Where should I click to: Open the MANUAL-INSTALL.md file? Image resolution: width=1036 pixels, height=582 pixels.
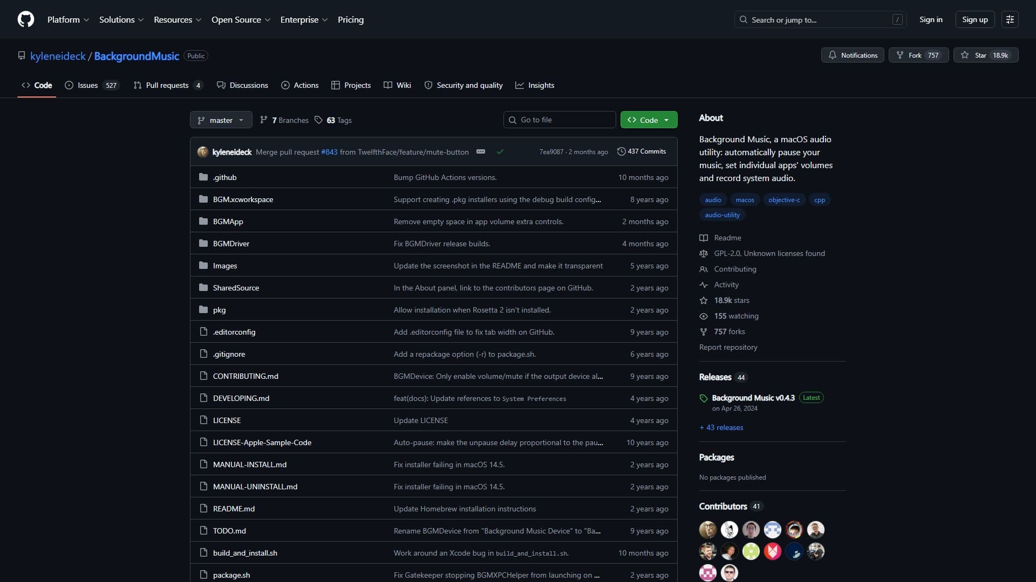(x=250, y=465)
